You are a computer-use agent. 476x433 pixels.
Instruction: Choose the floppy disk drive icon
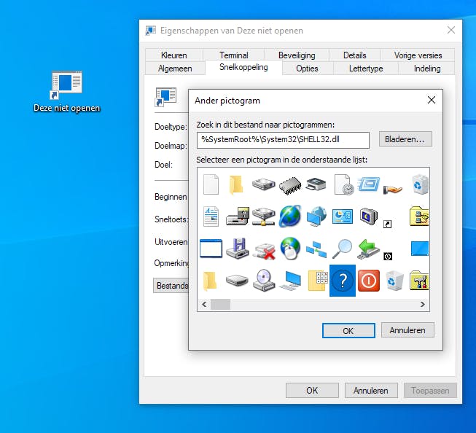pos(237,249)
